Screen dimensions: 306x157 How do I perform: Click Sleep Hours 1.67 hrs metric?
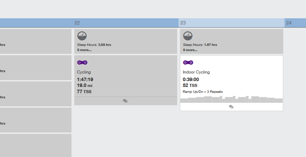200,45
